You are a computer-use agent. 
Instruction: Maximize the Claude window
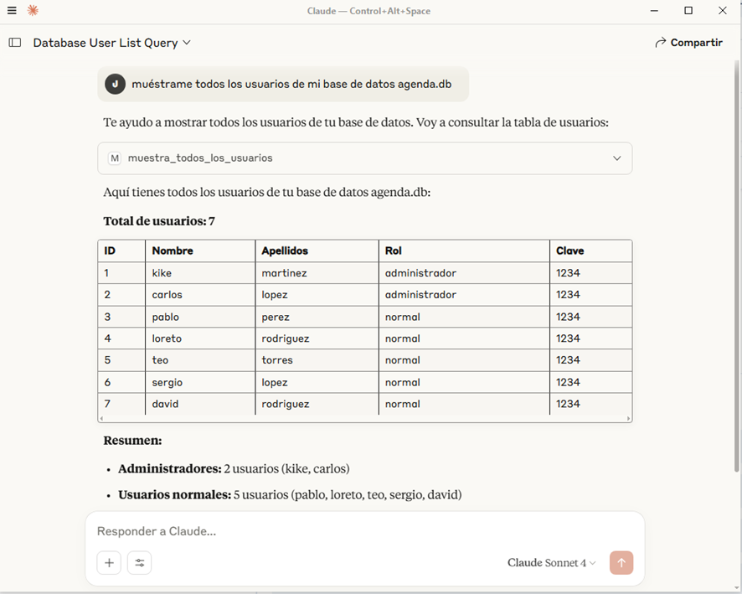688,11
